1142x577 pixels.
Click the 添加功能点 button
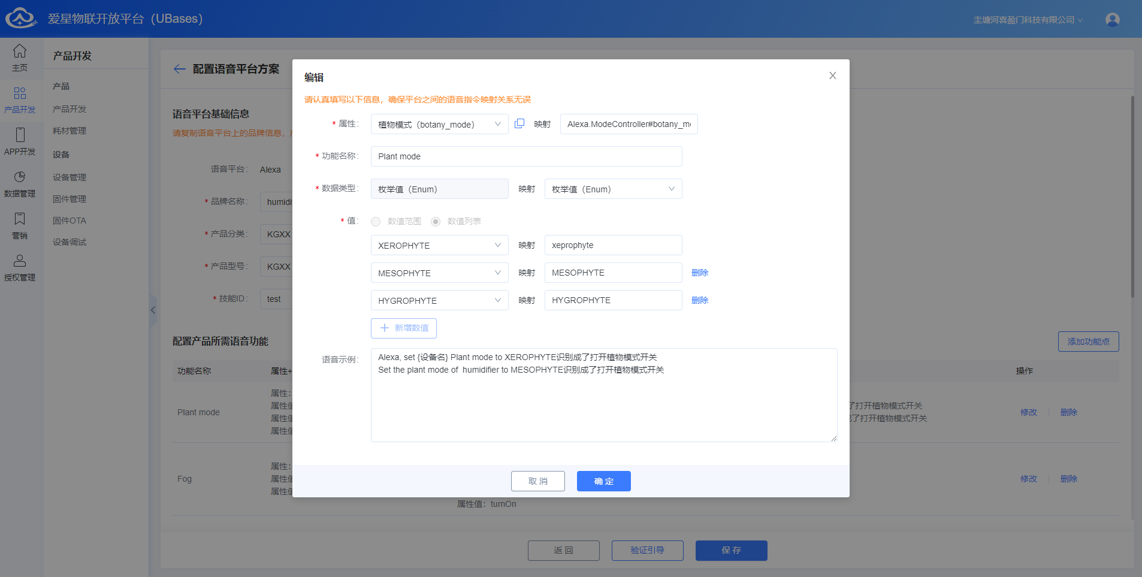tap(1088, 342)
